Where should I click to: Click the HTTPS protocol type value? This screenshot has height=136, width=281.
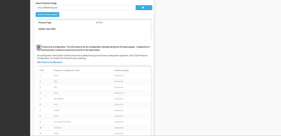click(x=99, y=23)
